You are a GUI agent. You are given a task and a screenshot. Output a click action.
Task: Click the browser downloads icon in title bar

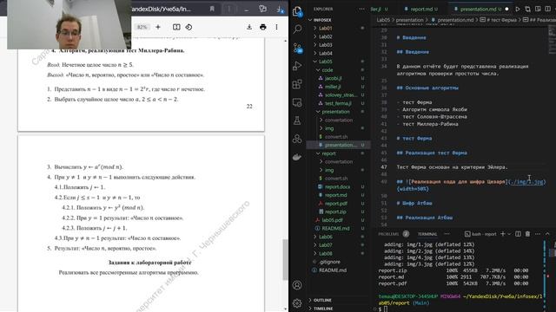coord(280,10)
